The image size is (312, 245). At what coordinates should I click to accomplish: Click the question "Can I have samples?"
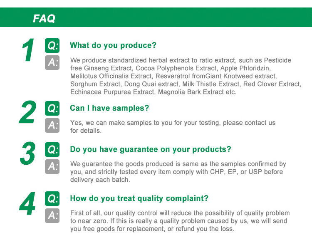(109, 108)
